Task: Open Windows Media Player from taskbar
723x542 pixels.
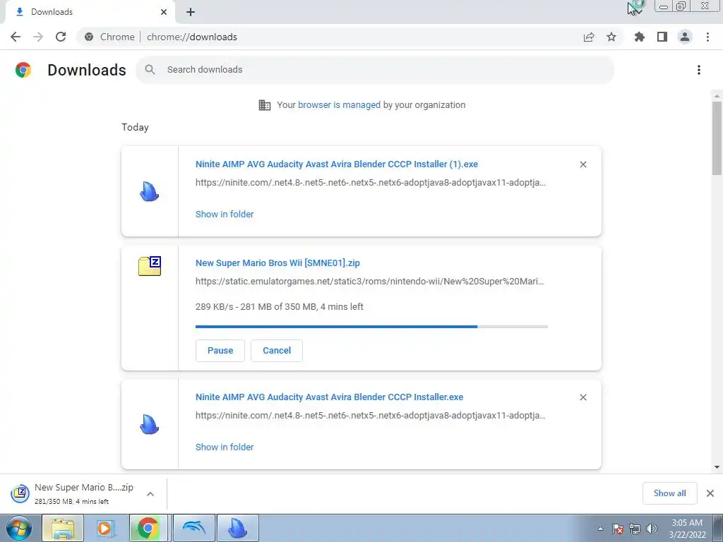Action: point(106,528)
